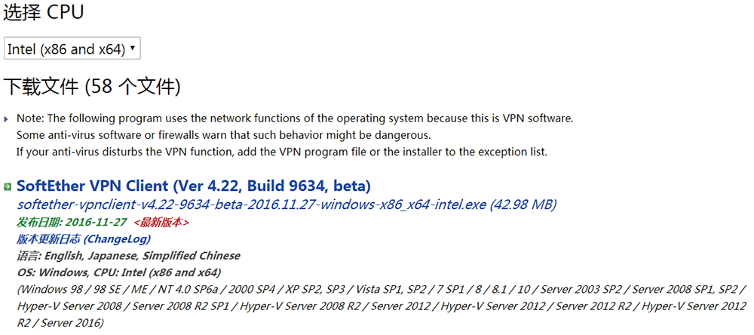Screen dimensions: 754x335
Task: Click the small arrow on CPU combo box
Action: (x=132, y=48)
